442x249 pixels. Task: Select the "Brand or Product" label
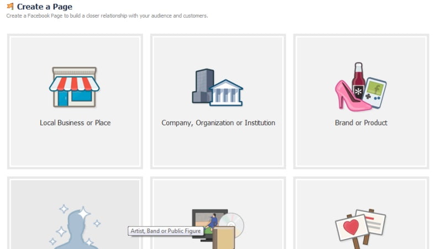click(x=361, y=123)
